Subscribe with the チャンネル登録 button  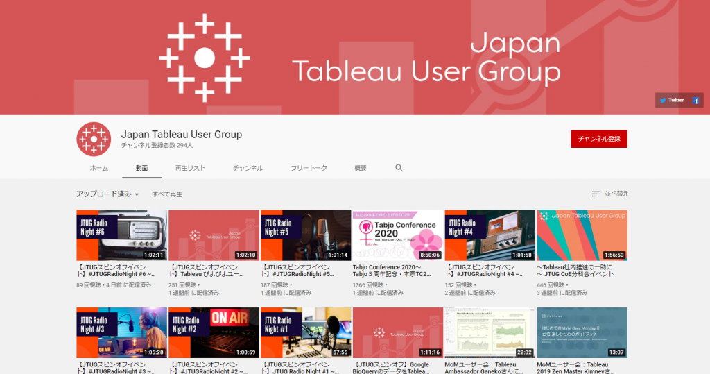coord(599,139)
